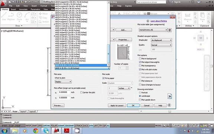This screenshot has height=134, width=214.
Task: Open the What to plot Display dropdown
Action: [x=63, y=82]
